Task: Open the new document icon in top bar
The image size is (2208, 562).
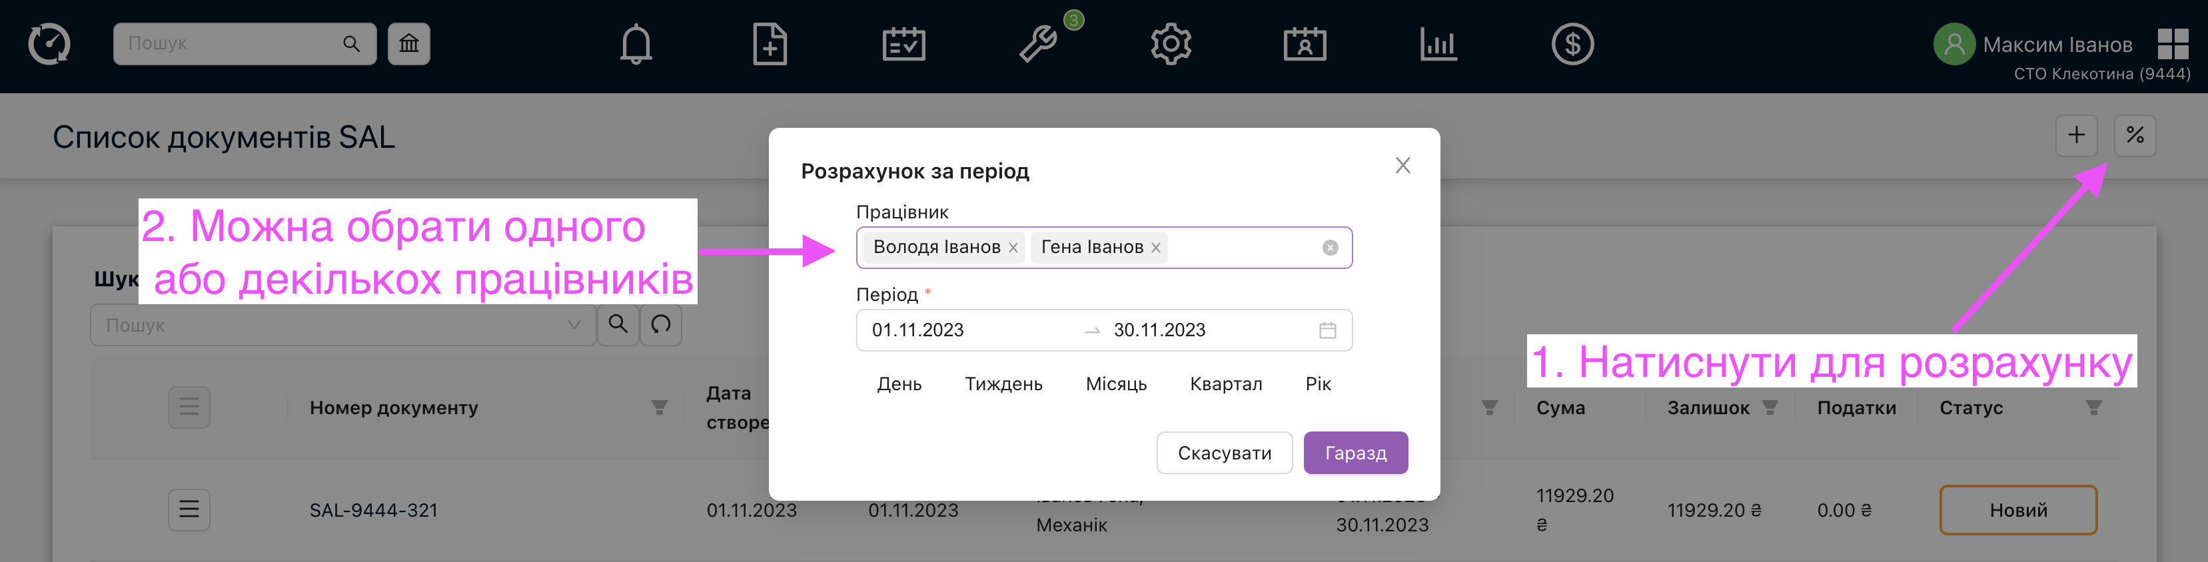Action: (x=769, y=44)
